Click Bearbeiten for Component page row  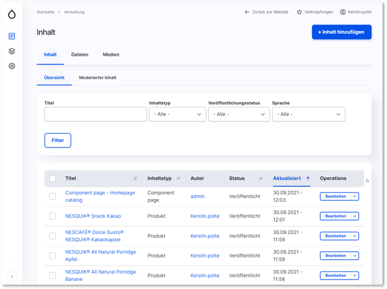coord(336,196)
